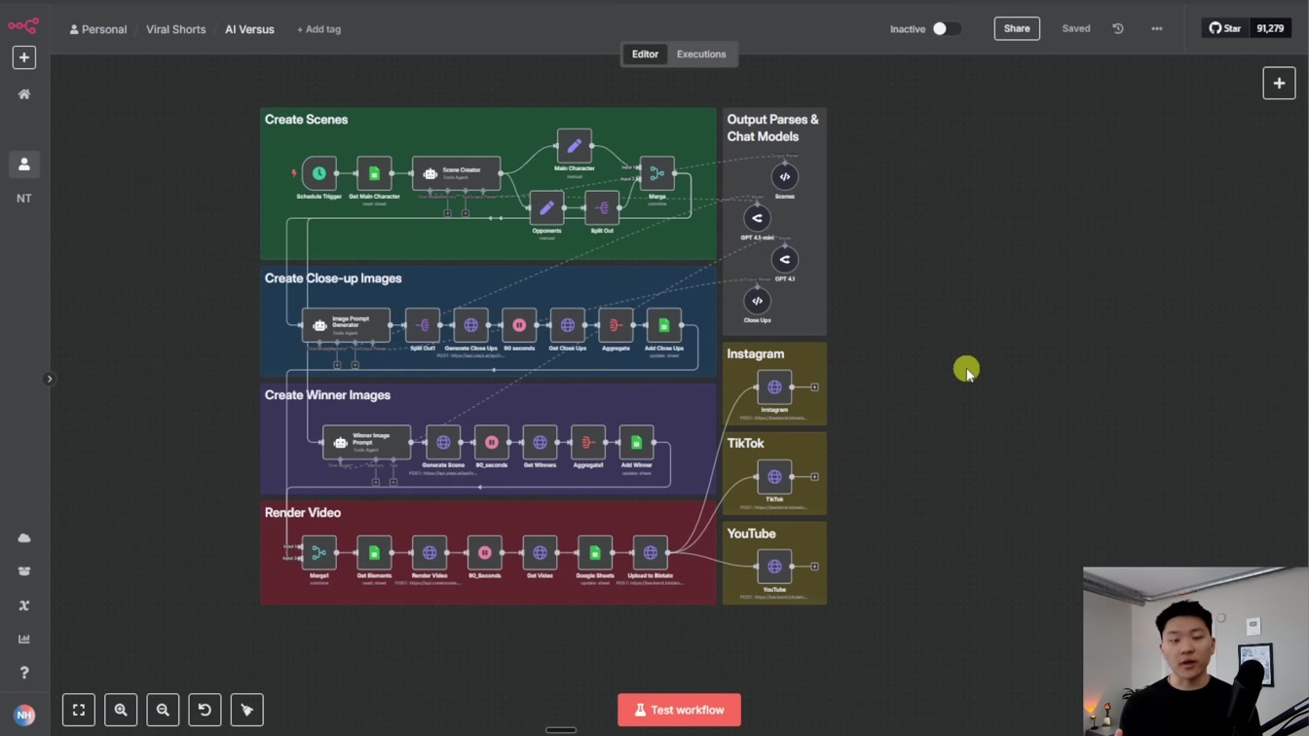Select the Get Video node
This screenshot has width=1309, height=736.
click(x=540, y=552)
